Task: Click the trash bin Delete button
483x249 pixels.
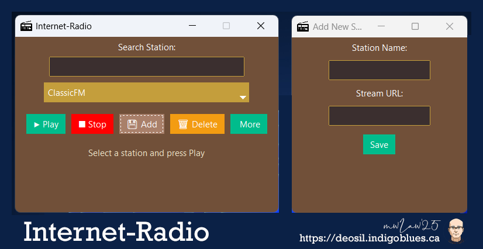Action: tap(197, 124)
